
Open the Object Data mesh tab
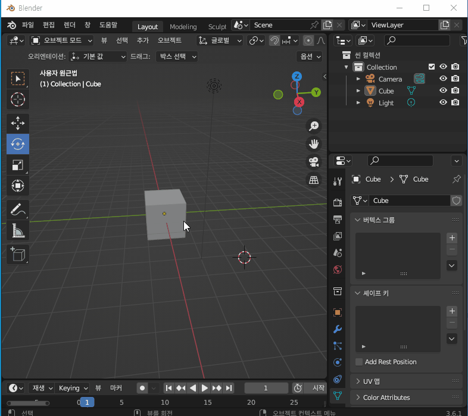point(337,396)
